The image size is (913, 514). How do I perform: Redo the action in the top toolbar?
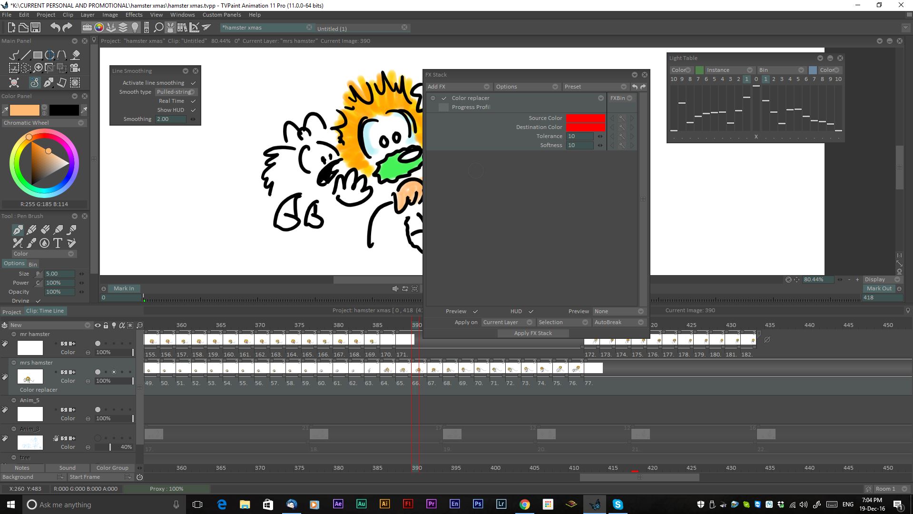pyautogui.click(x=67, y=28)
